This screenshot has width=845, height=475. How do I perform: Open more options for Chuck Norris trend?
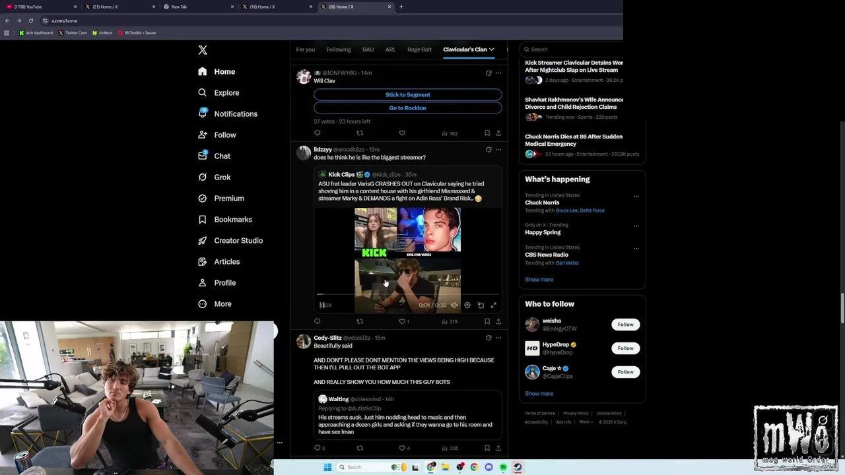click(636, 196)
